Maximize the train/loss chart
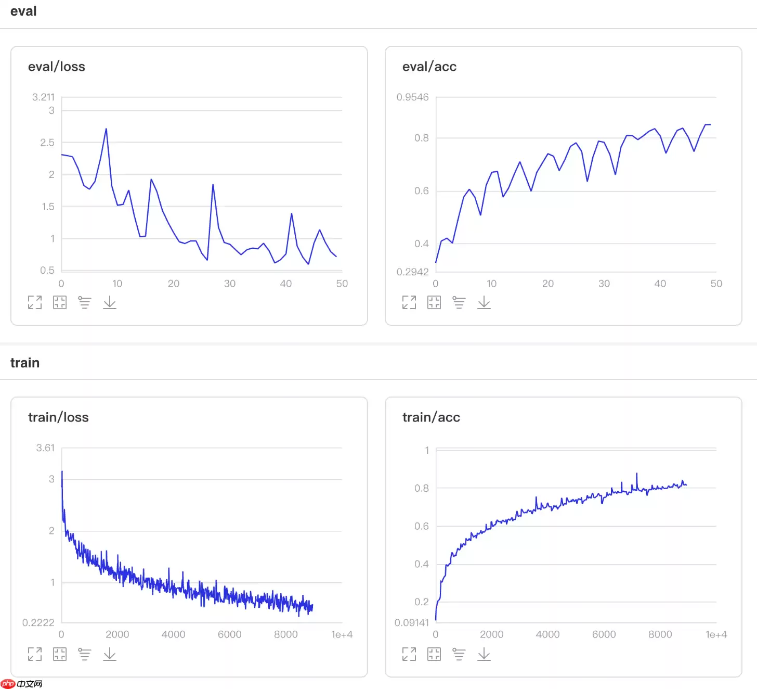 tap(35, 654)
